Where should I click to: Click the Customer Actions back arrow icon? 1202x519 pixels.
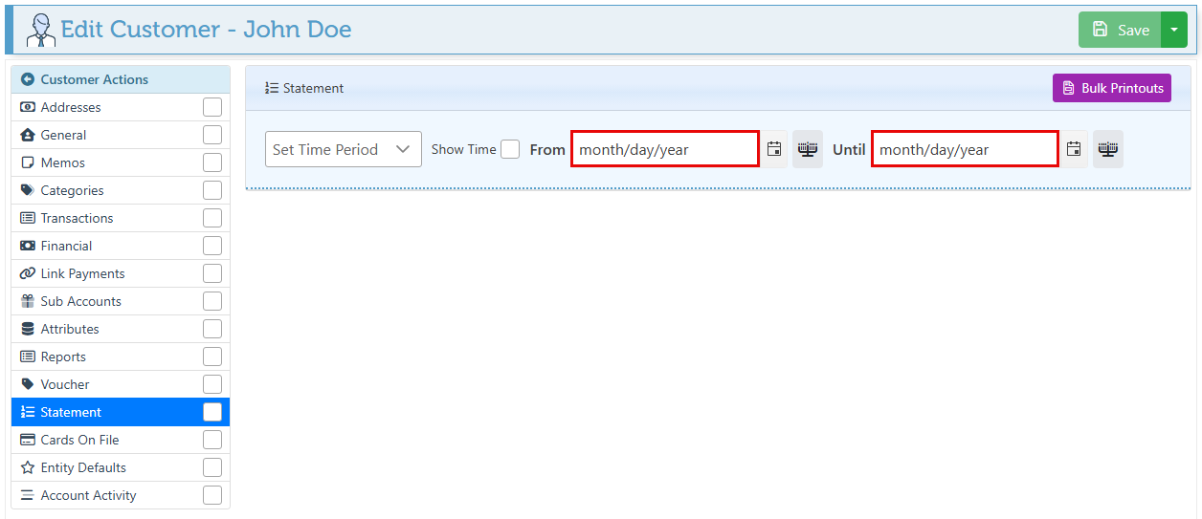(x=28, y=79)
